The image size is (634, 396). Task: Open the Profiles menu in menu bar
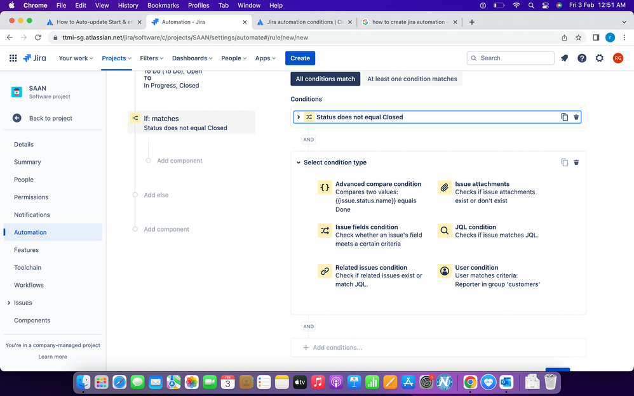click(199, 5)
